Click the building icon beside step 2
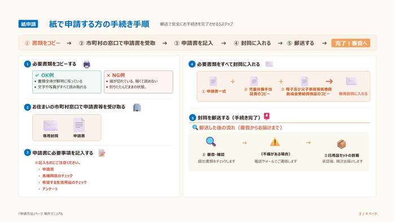The height and width of the screenshot is (222, 395). point(137,108)
